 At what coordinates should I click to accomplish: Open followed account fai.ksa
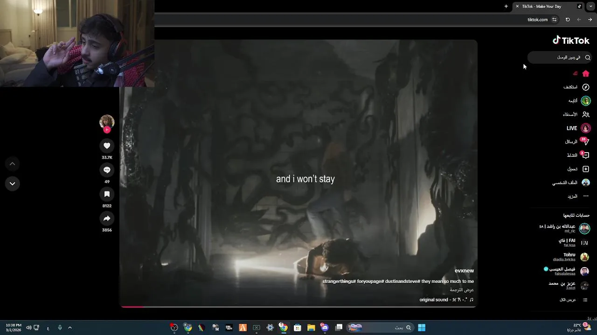[x=574, y=242]
